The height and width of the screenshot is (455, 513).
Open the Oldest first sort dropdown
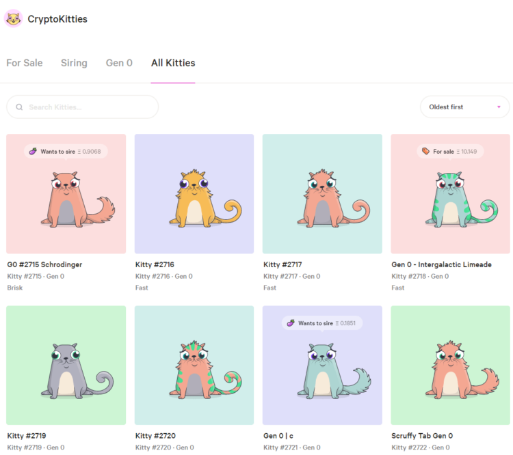[464, 107]
